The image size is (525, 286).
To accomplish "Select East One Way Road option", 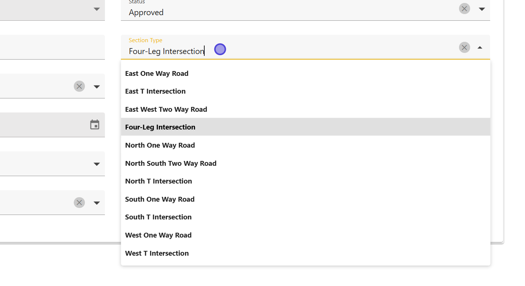I will (157, 73).
